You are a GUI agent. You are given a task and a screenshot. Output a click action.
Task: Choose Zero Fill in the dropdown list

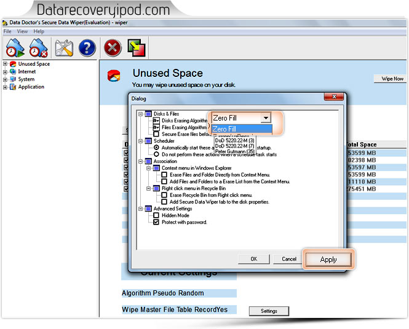[x=242, y=129]
